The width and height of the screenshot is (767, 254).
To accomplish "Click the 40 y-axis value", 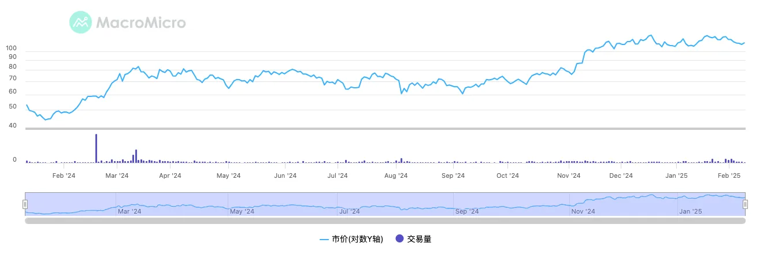I will 13,125.
